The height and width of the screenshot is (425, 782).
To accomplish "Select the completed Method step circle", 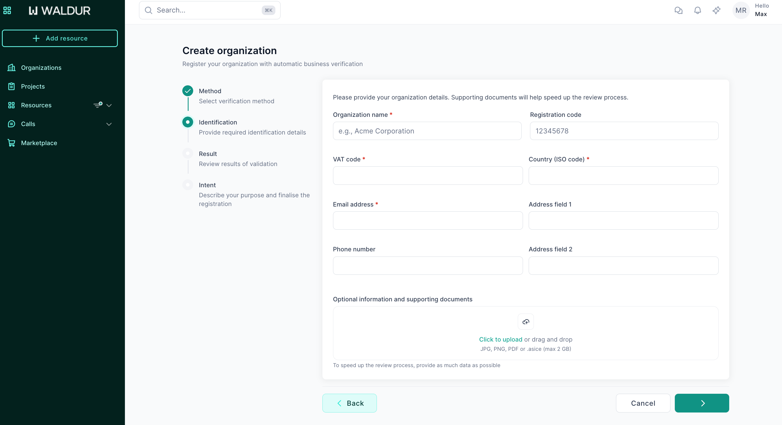I will [187, 91].
